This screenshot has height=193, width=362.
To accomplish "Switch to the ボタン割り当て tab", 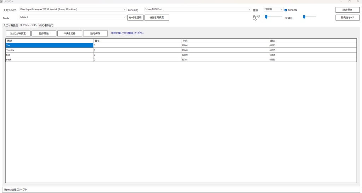I will 46,25.
